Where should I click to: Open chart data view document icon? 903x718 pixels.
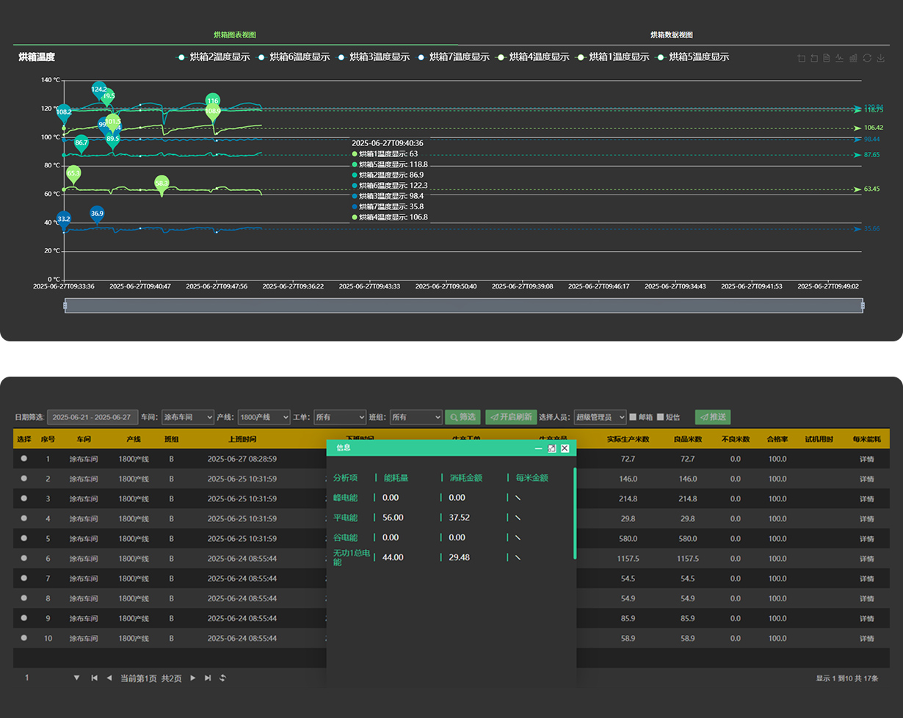click(827, 58)
